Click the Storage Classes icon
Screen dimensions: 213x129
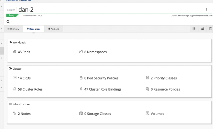pos(81,114)
